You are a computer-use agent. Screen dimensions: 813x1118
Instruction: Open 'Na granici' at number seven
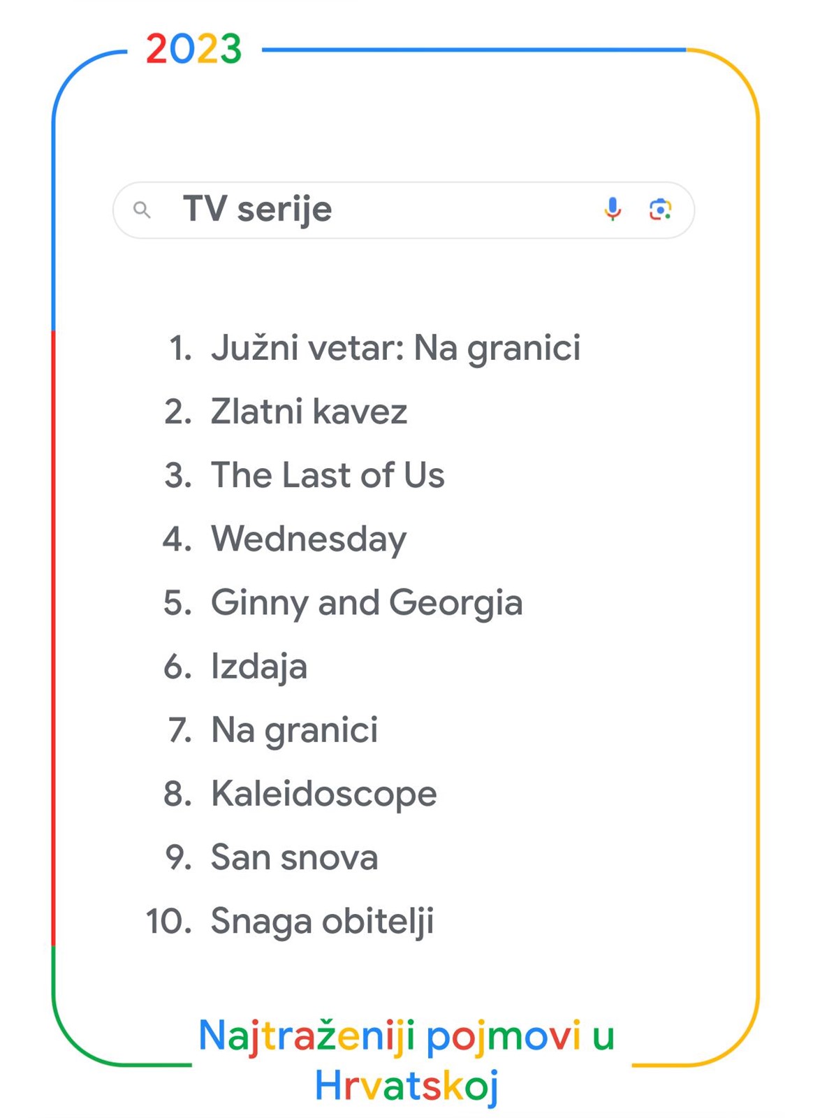click(294, 730)
